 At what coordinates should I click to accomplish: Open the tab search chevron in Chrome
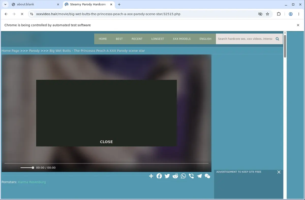(x=5, y=4)
